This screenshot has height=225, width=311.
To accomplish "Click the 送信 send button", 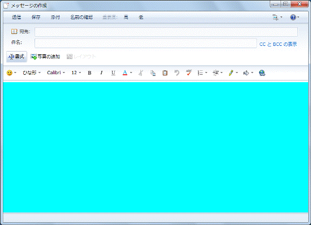I will (16, 18).
